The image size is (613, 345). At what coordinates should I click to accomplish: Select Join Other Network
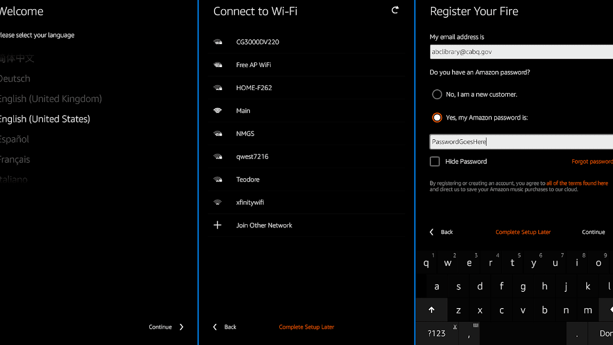(x=306, y=225)
